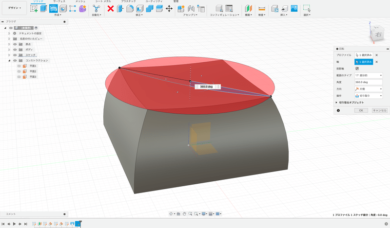Click the 360.0 deg canvas angle field
390x228 pixels.
[206, 87]
